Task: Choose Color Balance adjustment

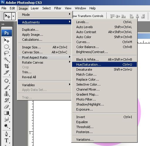Action: tap(104, 47)
